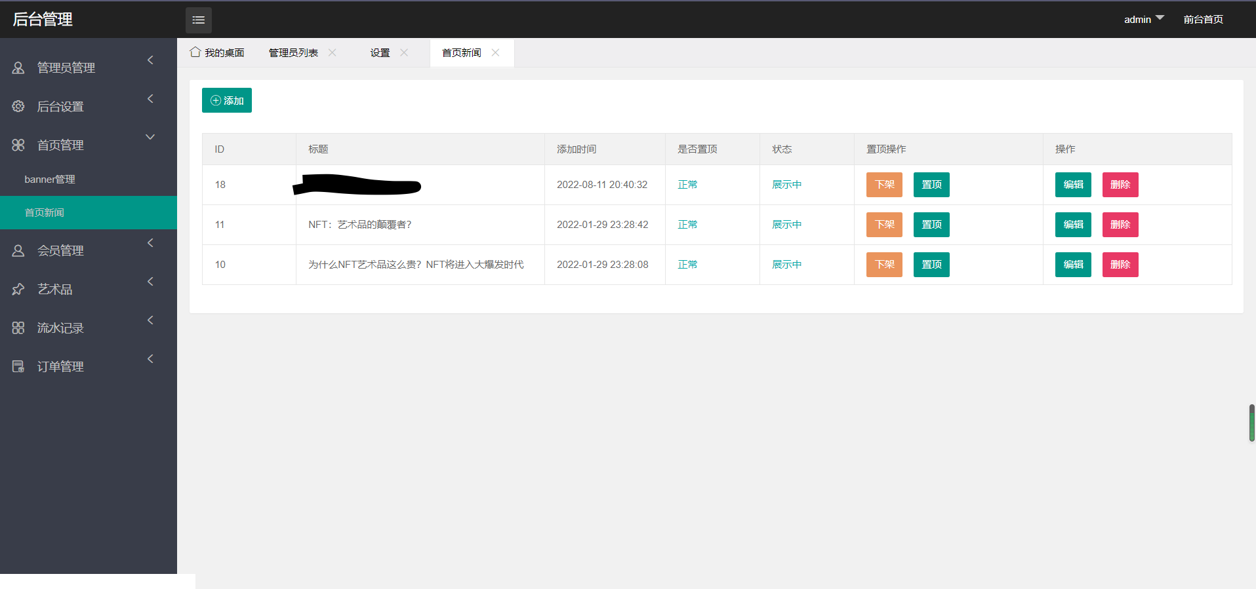The height and width of the screenshot is (589, 1256).
Task: Expand the 艺术品 menu chevron
Action: [150, 281]
